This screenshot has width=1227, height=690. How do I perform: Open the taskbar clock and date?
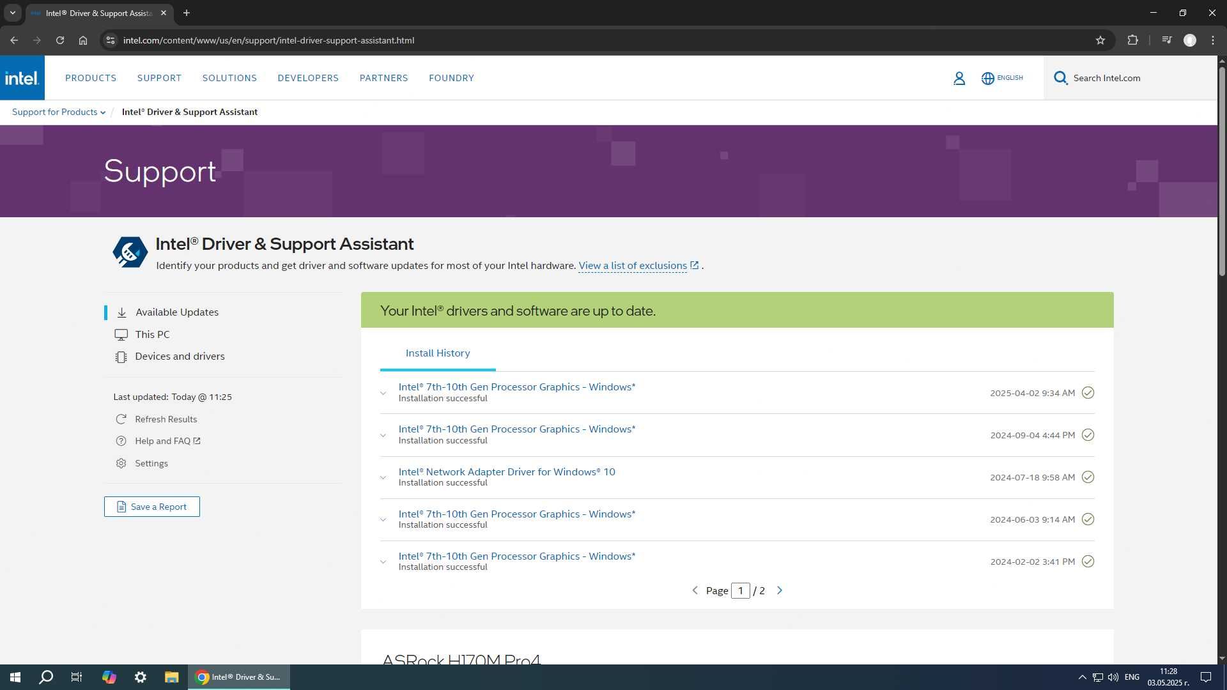(1168, 677)
